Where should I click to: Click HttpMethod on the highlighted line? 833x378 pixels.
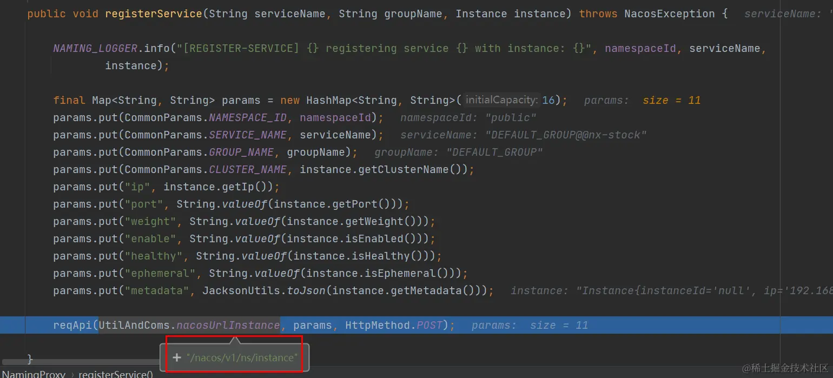tap(378, 325)
